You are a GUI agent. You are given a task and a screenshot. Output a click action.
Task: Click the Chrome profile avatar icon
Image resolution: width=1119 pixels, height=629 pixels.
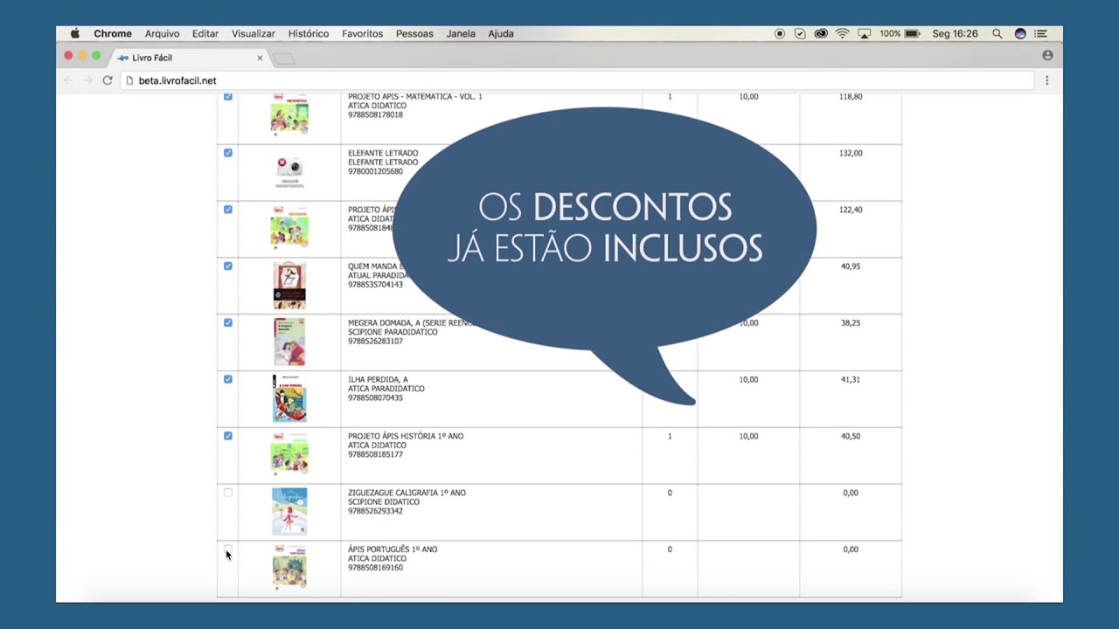[1047, 55]
